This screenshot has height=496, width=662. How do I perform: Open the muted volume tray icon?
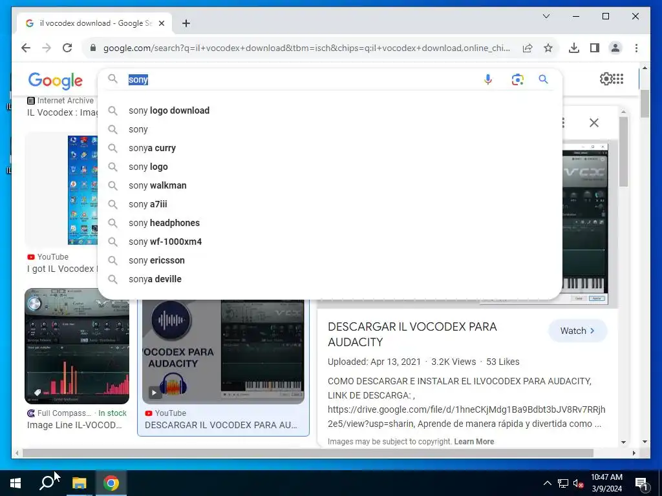click(x=578, y=483)
